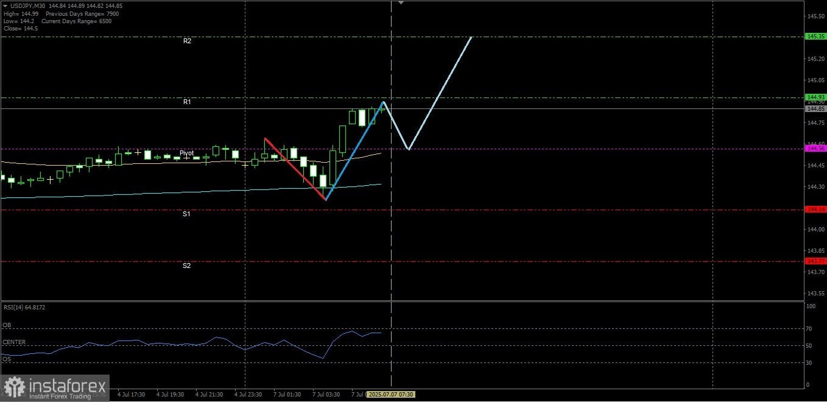Click the InstaForex logo watermark
The width and height of the screenshot is (827, 402).
coord(55,388)
